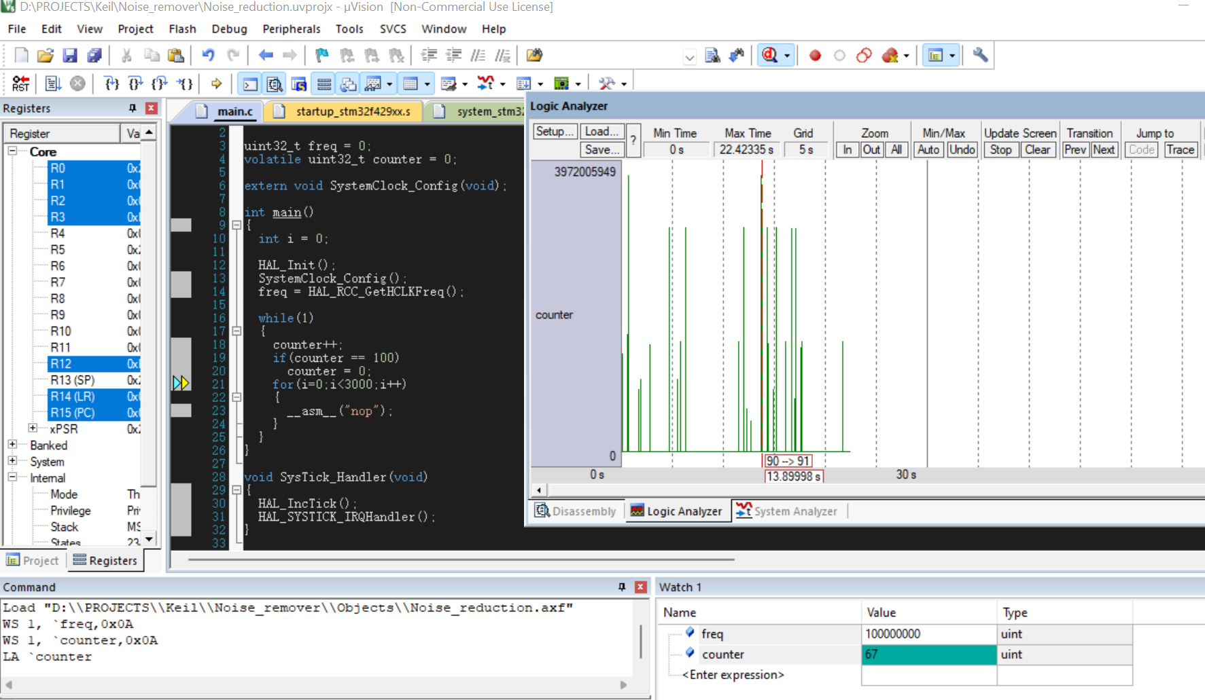Screen dimensions: 1205x700
Task: Click the Logic Analyzer Setup... button
Action: [555, 131]
